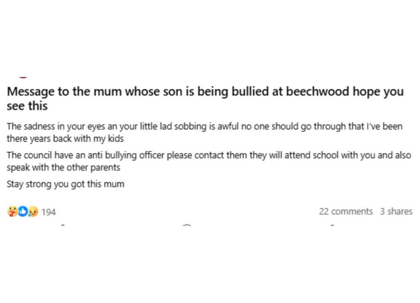Click the line 'speak with the other parents'
Viewport: 420px width, 303px height.
click(63, 168)
